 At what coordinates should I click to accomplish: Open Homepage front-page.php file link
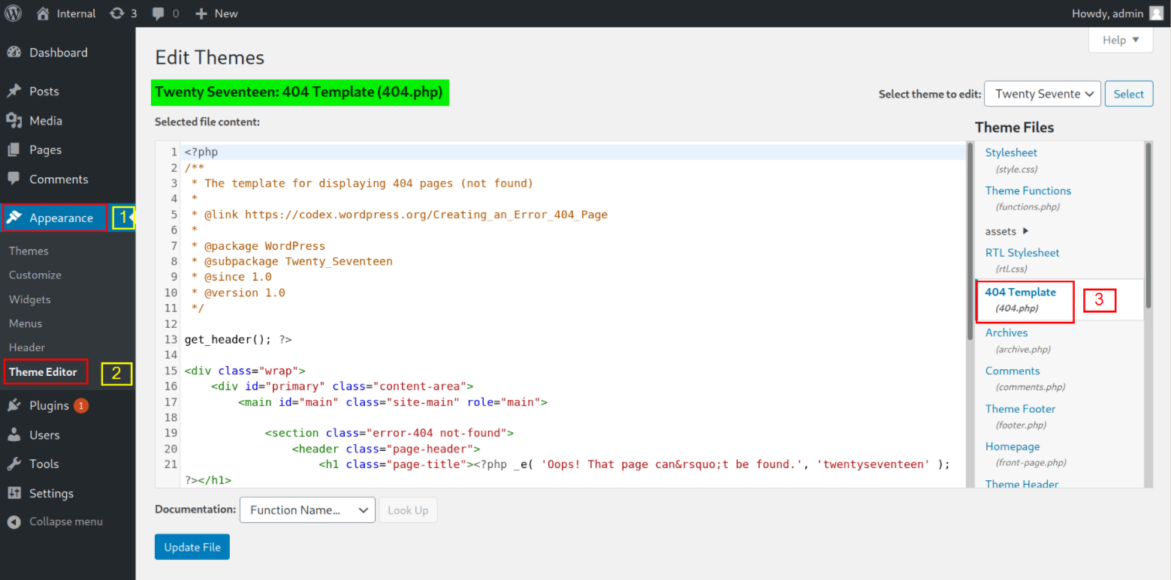click(x=1013, y=446)
